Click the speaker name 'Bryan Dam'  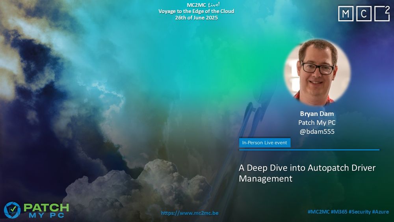tap(317, 114)
